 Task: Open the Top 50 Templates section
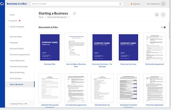pyautogui.click(x=17, y=27)
